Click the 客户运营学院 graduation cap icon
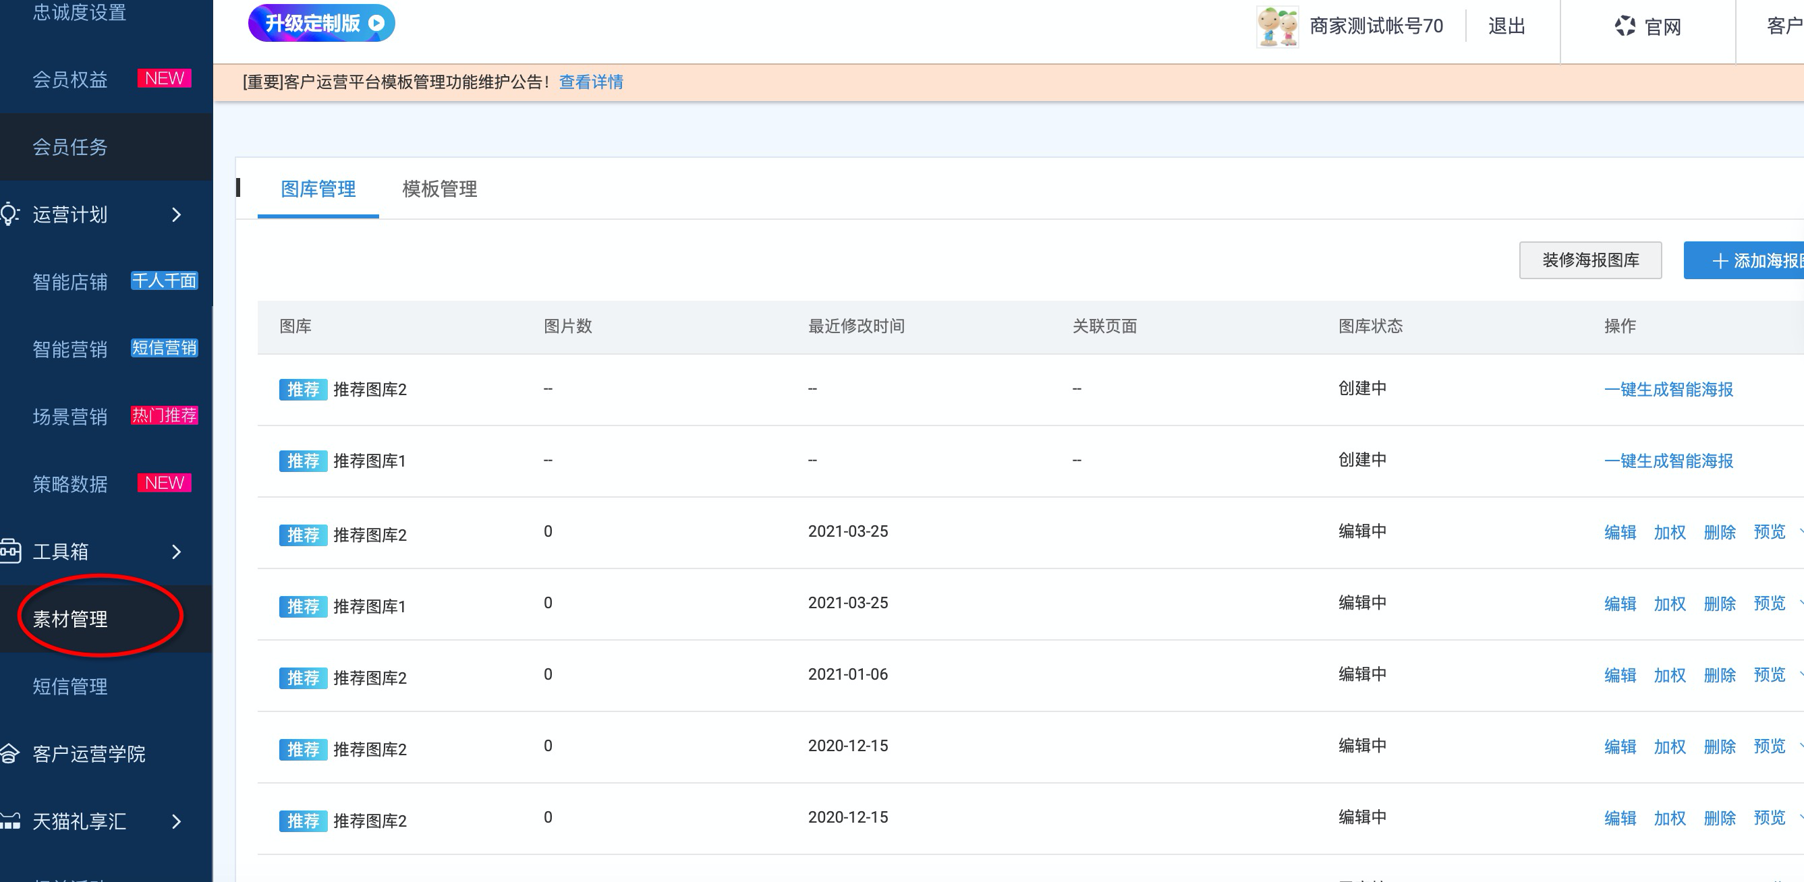This screenshot has width=1804, height=882. point(9,753)
